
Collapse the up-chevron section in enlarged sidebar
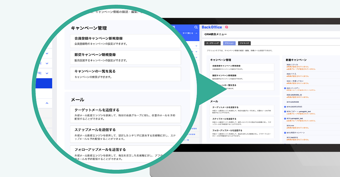(47, 103)
